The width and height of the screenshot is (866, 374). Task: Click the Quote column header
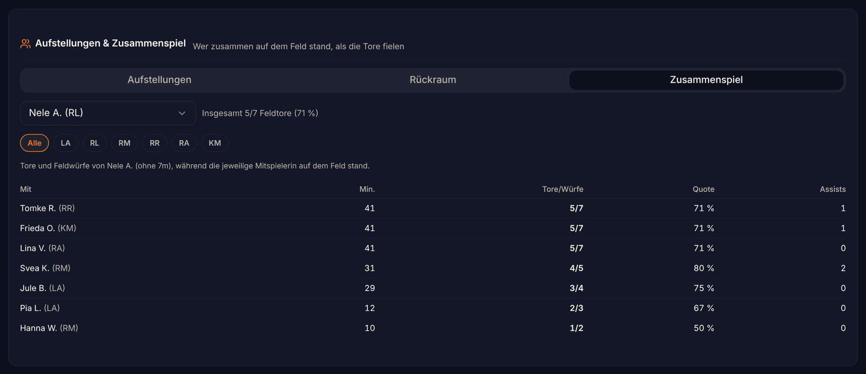[x=704, y=189]
